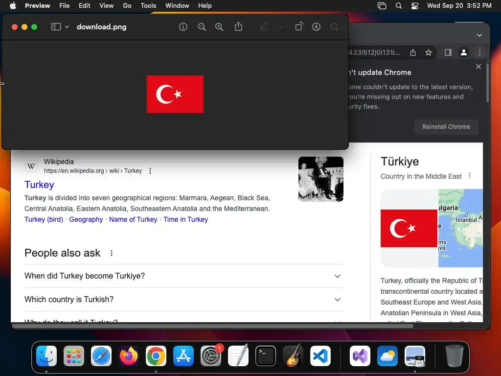Open the Turkey (bird) link
Image resolution: width=501 pixels, height=376 pixels.
tap(44, 219)
